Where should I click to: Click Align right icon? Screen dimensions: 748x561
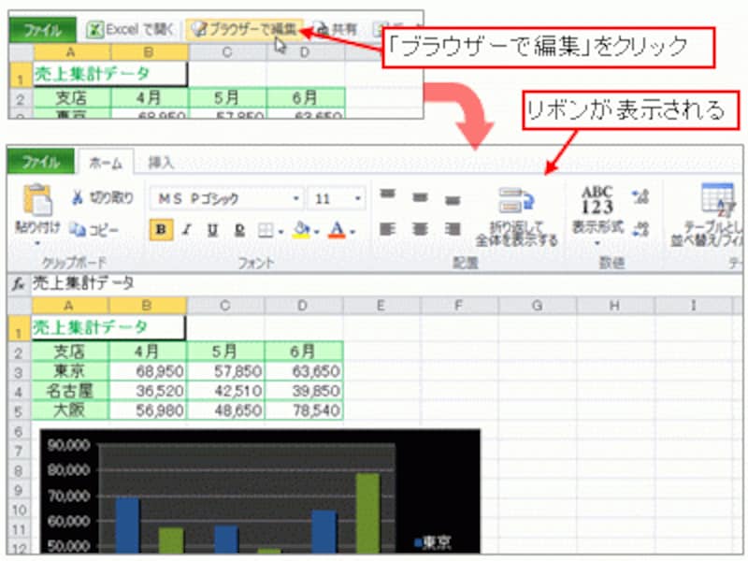[x=453, y=230]
